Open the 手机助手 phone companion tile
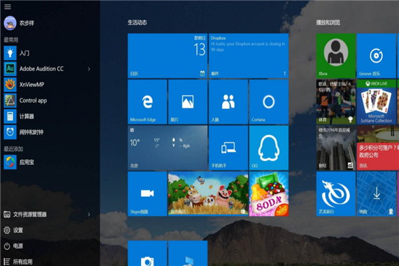This screenshot has height=266, width=399. tap(228, 148)
